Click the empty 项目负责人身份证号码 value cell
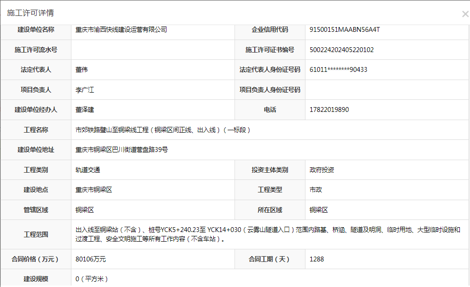This screenshot has width=470, height=287. [x=387, y=90]
